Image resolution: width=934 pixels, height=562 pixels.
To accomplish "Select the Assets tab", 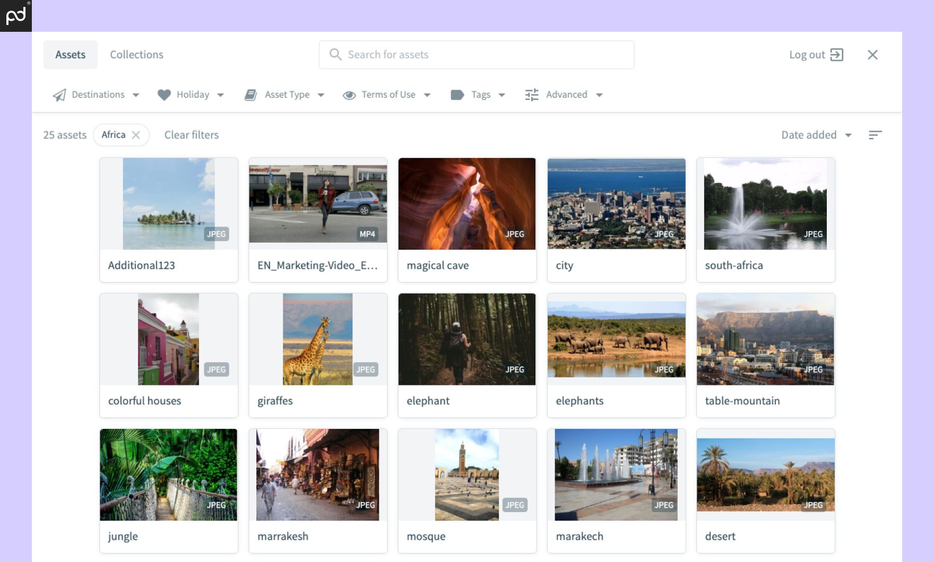I will click(x=70, y=55).
